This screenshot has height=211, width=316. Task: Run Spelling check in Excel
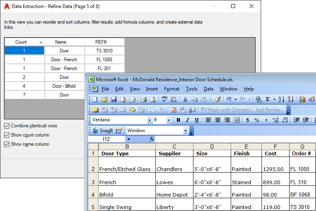pyautogui.click(x=164, y=99)
